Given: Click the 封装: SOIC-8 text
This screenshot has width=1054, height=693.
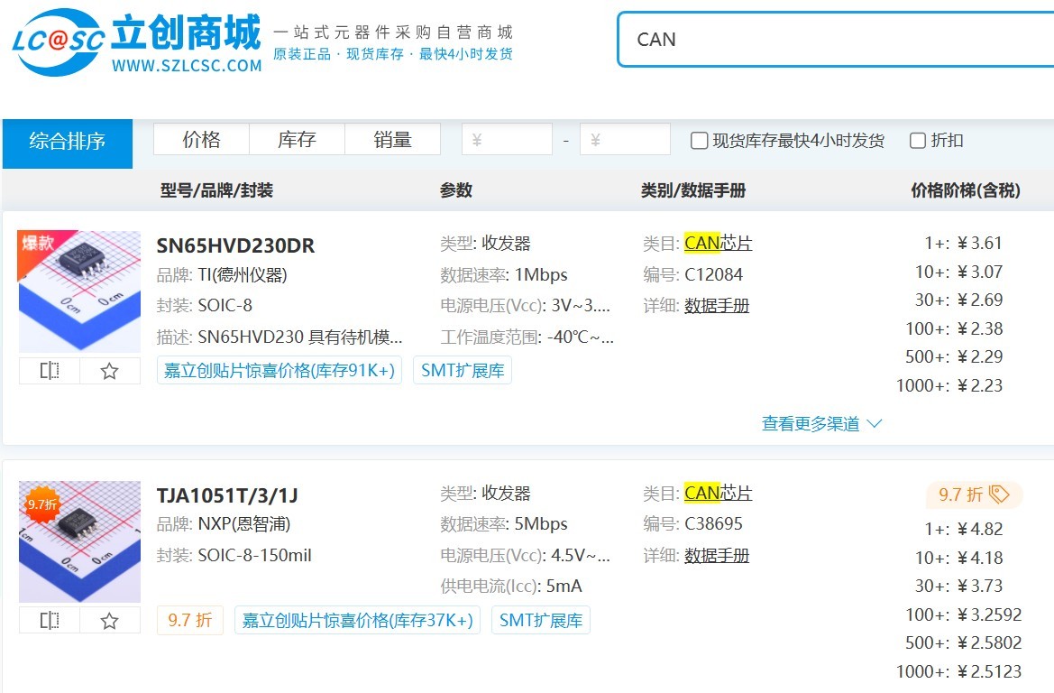Looking at the screenshot, I should coord(205,306).
